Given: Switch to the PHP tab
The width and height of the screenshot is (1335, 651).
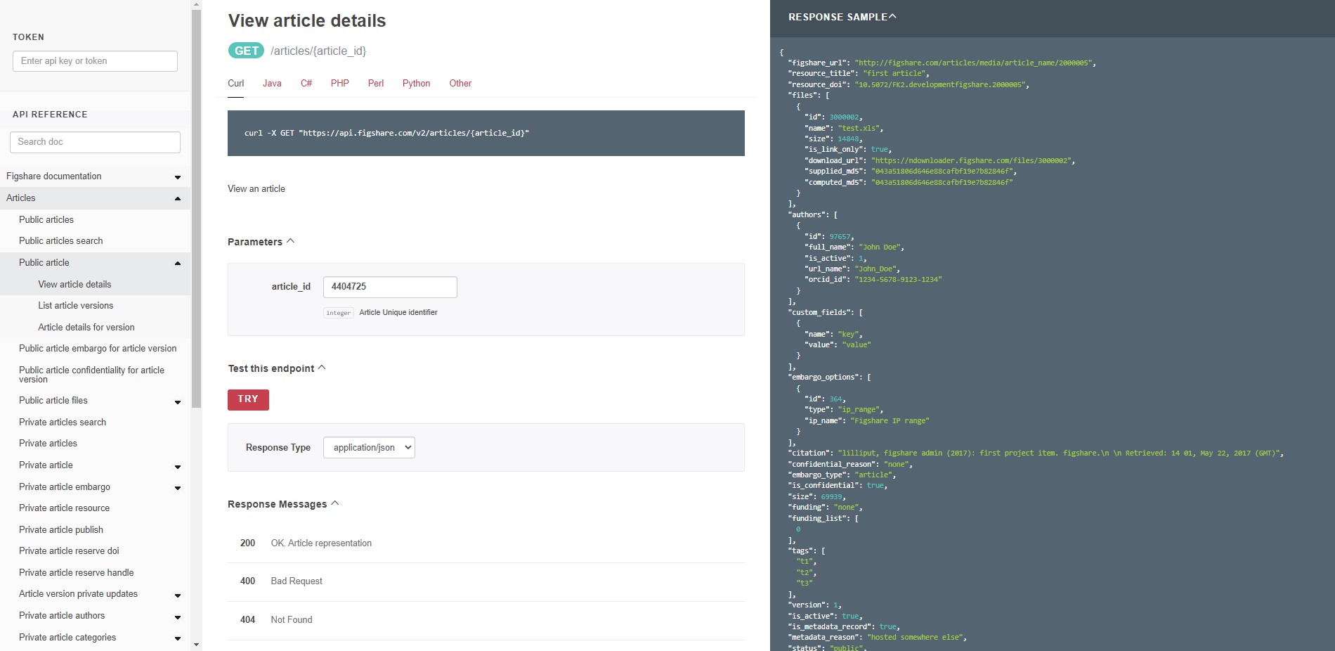Looking at the screenshot, I should 340,83.
